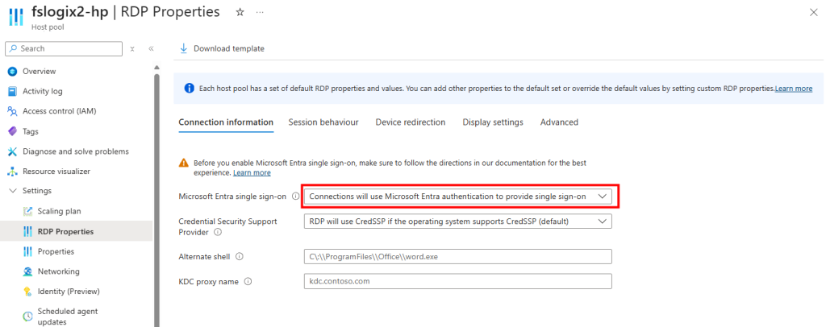Click the Alternate shell input field

[457, 257]
